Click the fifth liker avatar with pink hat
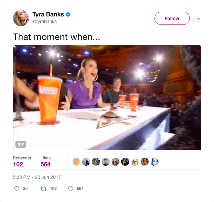Viewport: 214px width, 202px height. (116, 162)
